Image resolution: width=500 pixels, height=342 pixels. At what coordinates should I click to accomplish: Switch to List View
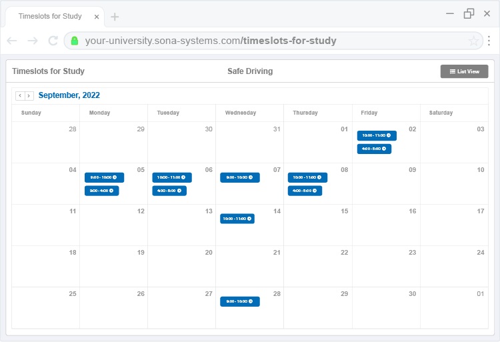tap(464, 71)
